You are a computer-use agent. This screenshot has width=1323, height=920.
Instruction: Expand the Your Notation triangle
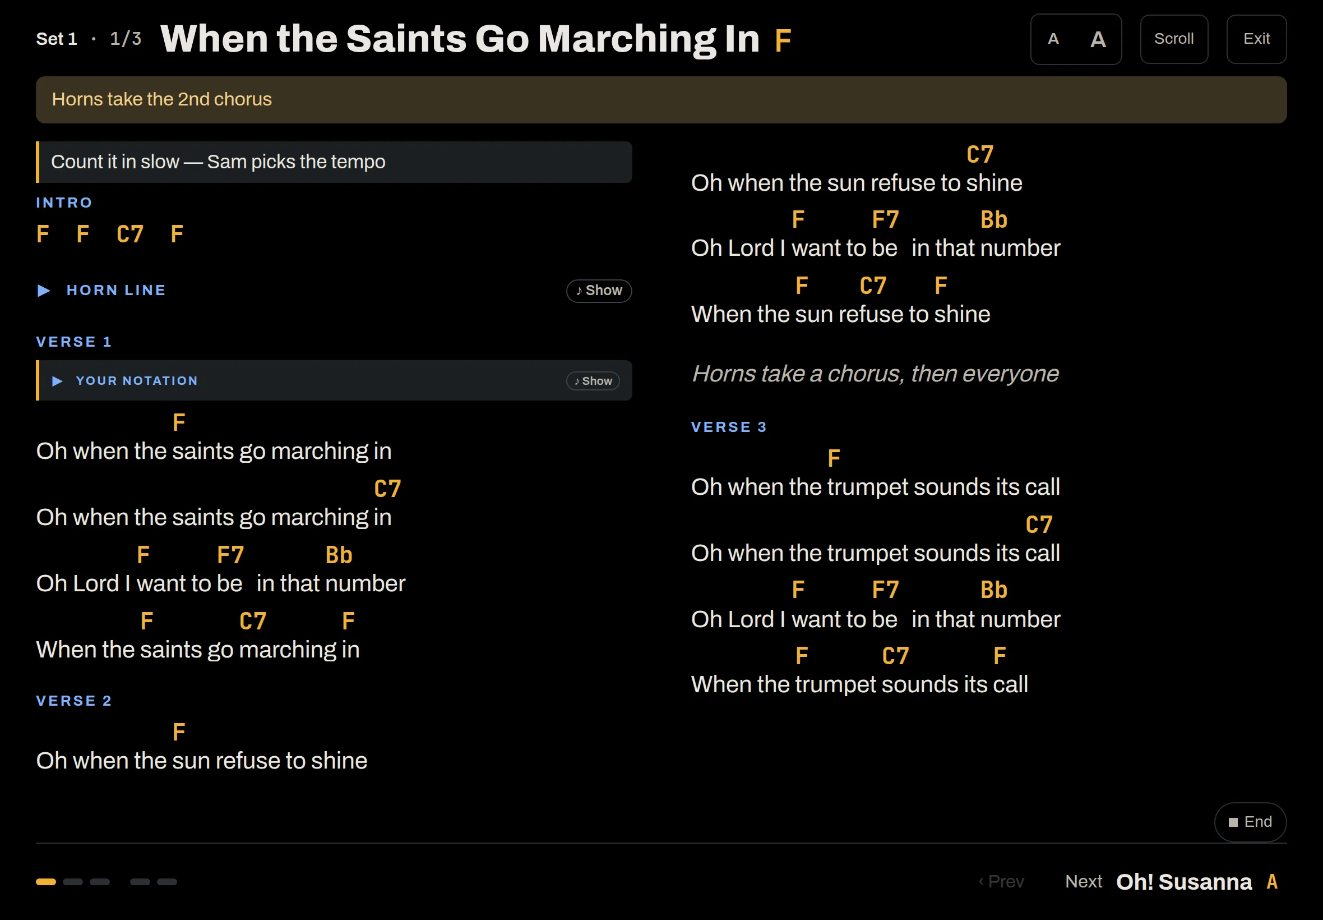[57, 381]
